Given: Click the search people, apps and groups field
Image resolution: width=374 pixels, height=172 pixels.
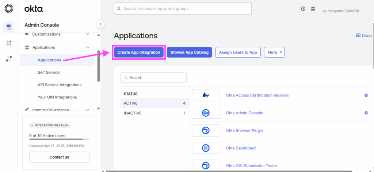Looking at the screenshot, I should pyautogui.click(x=183, y=8).
